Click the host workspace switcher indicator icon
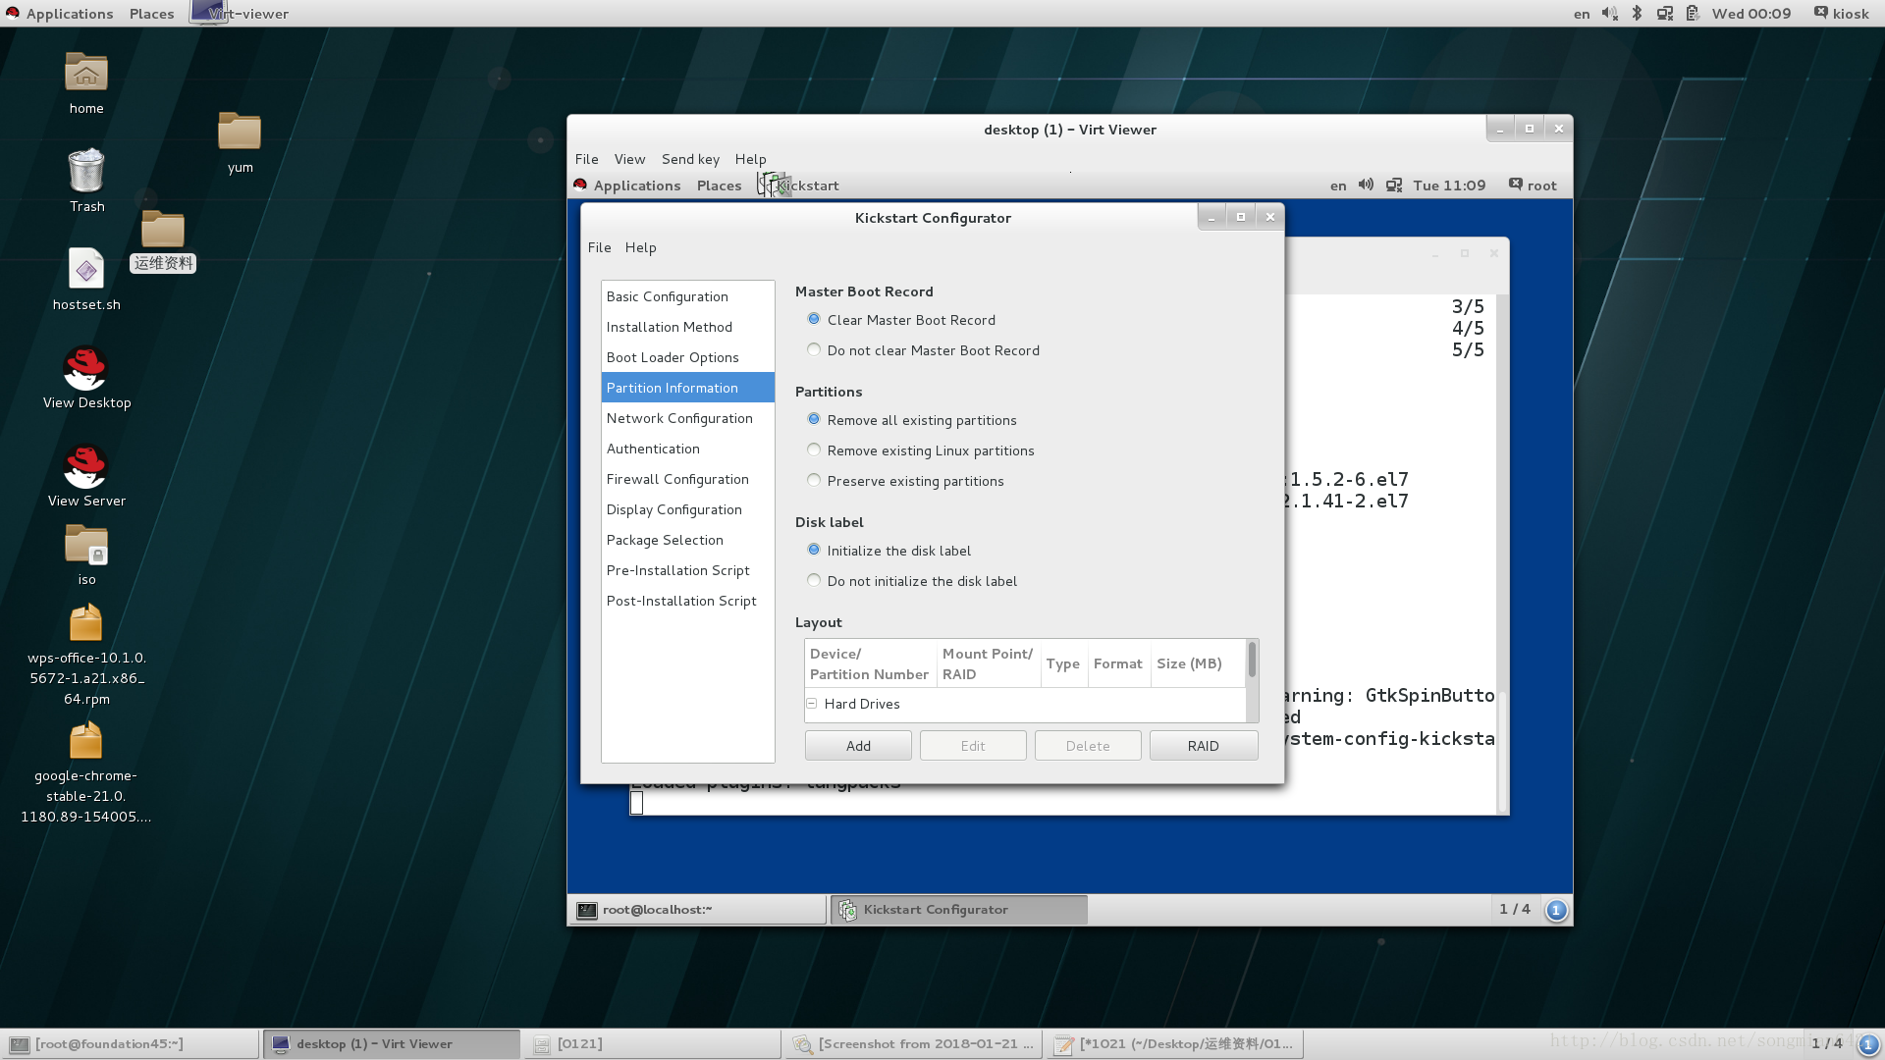 (x=1868, y=1044)
